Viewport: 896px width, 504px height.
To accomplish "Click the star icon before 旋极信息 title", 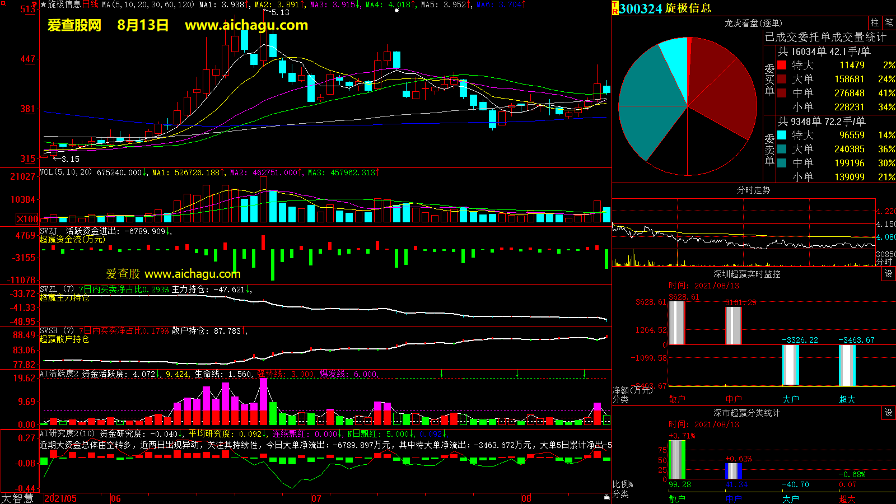I will tap(44, 4).
